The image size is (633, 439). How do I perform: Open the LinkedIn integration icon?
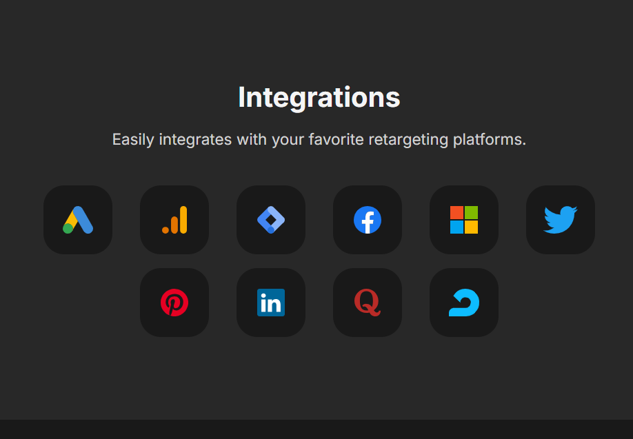271,303
